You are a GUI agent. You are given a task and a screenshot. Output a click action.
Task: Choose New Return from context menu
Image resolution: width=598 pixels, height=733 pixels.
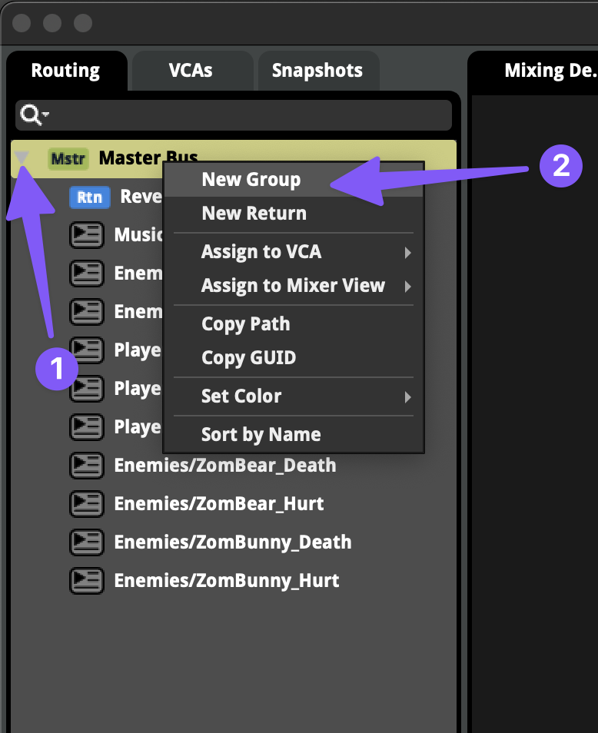[x=254, y=214]
